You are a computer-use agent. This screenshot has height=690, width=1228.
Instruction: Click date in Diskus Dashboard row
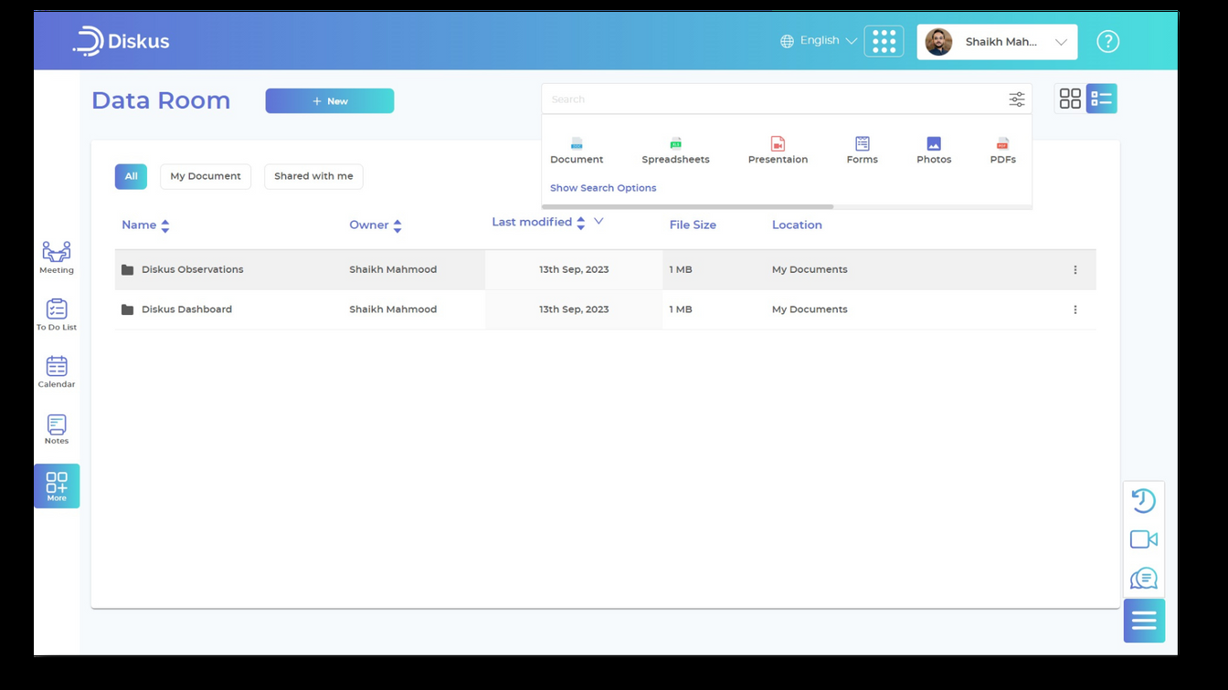pos(574,309)
